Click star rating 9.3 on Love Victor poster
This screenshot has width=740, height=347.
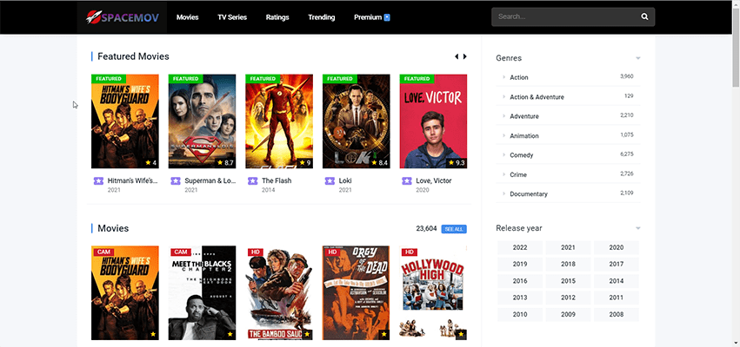click(457, 163)
